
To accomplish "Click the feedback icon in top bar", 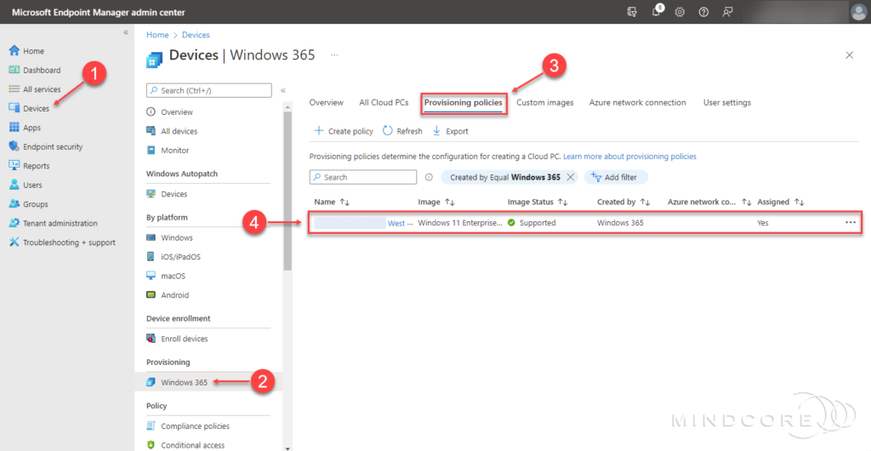I will [727, 12].
